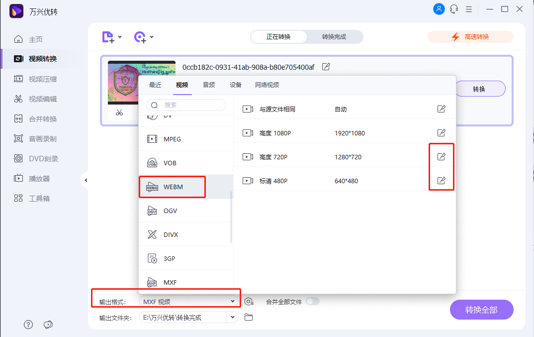534x337 pixels.
Task: Click the download/record icon in the toolbar
Action: pos(142,37)
